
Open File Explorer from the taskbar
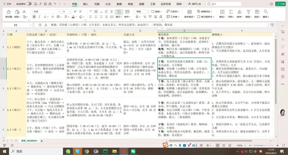114,151
